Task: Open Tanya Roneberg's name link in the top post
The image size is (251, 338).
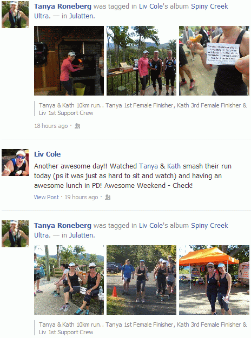Action: click(x=63, y=6)
